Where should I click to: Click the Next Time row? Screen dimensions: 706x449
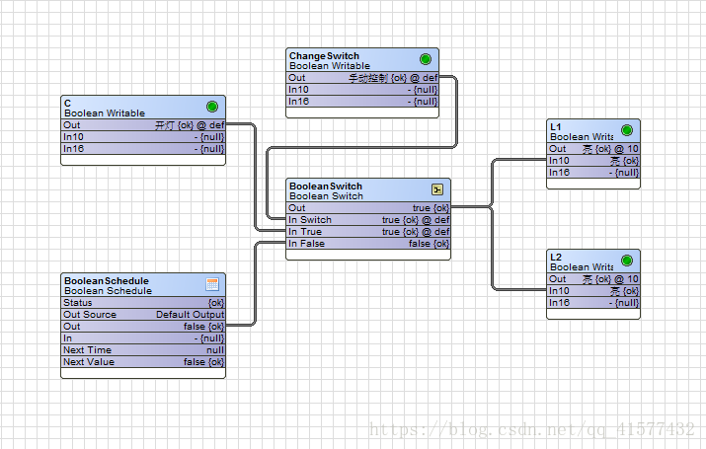pyautogui.click(x=143, y=350)
